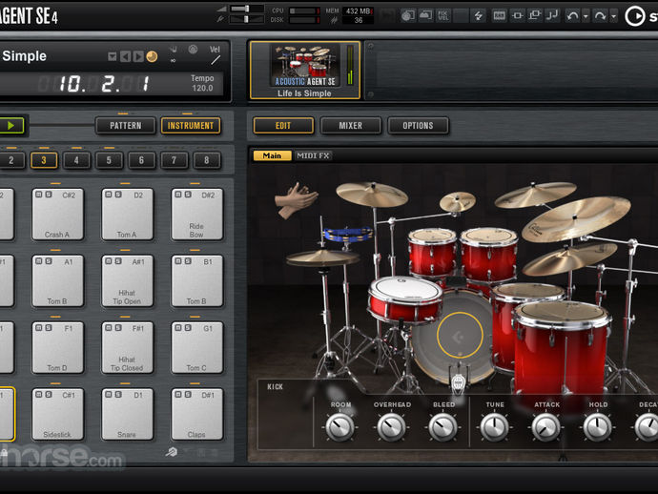658x494 pixels.
Task: Click the blue tambourine in kit view
Action: tap(347, 234)
